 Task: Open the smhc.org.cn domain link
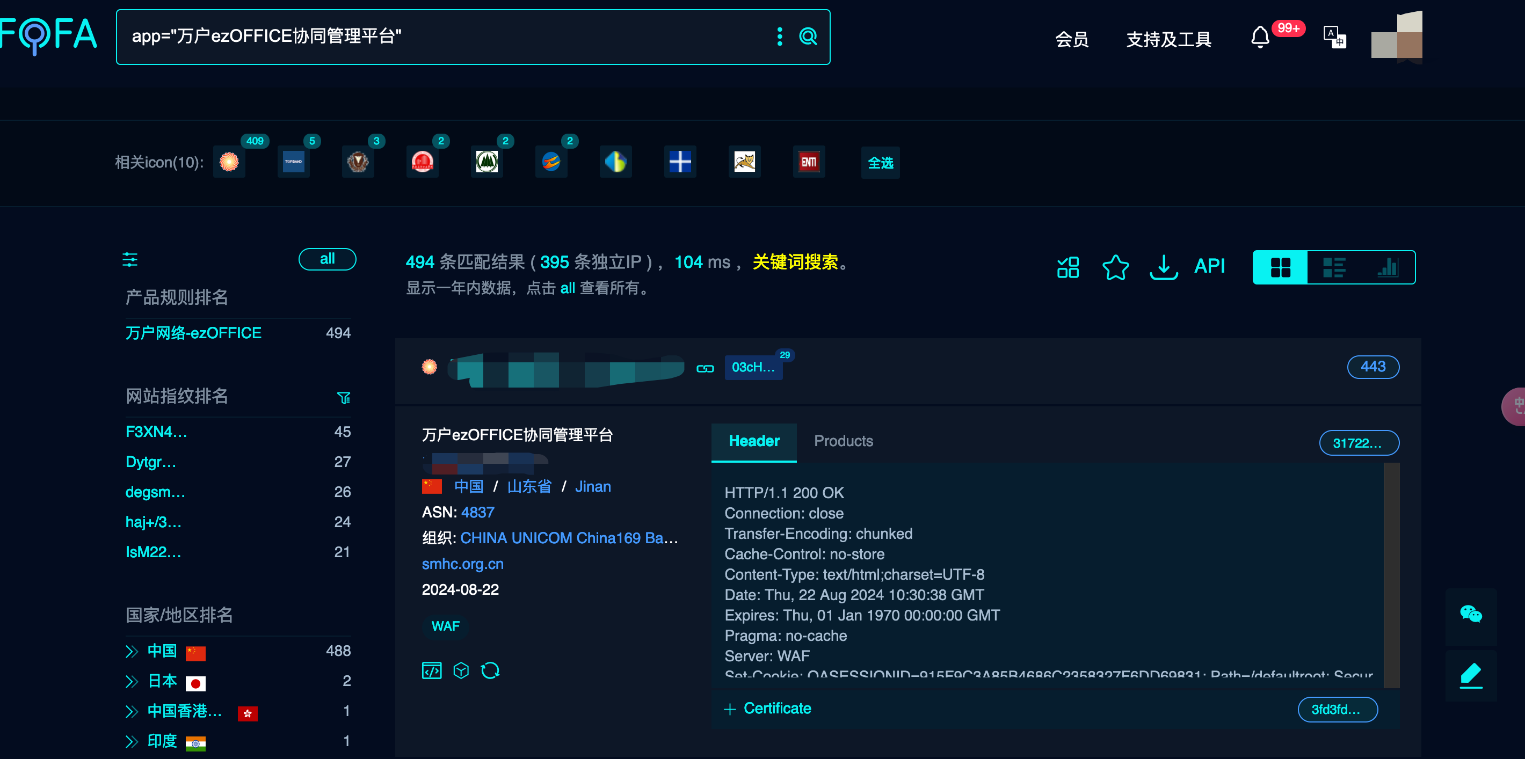point(462,564)
